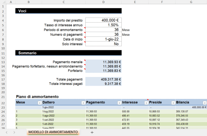Select the Importo del prestito label

[x=68, y=20]
